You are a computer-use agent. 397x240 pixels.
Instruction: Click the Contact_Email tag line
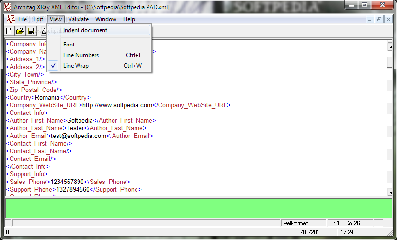(31, 159)
